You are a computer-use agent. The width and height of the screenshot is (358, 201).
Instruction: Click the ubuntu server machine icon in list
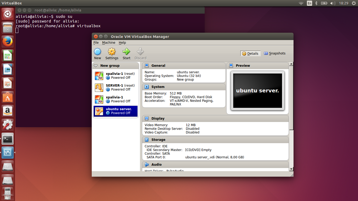click(x=99, y=111)
